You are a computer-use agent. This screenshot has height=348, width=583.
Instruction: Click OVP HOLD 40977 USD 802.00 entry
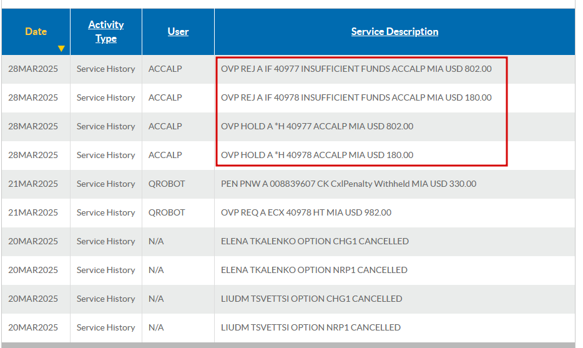tap(317, 126)
